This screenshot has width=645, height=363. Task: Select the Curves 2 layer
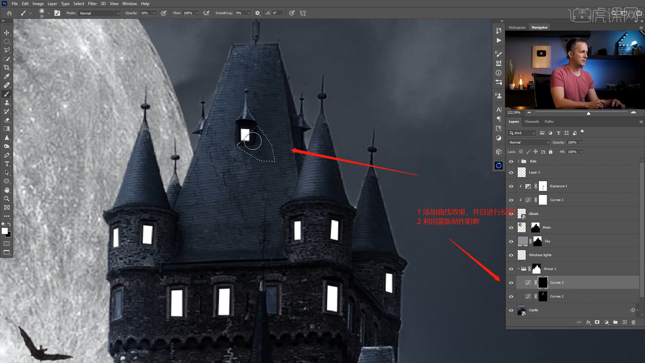click(573, 296)
